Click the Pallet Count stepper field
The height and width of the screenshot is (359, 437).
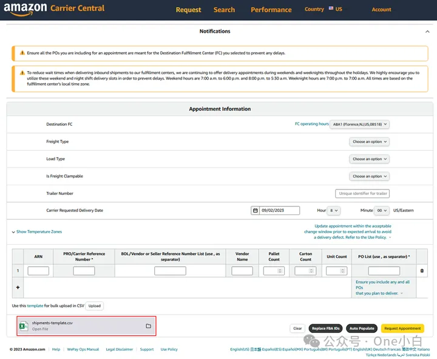click(x=274, y=271)
